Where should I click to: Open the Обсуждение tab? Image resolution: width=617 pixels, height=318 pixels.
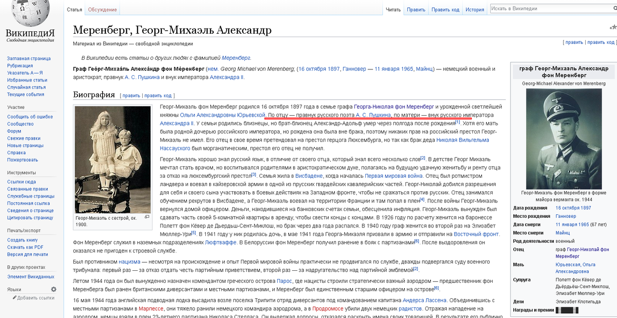click(x=102, y=10)
